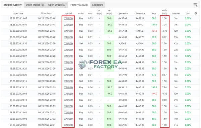Open XAUUSD link in row with open price 4,459.02
This screenshot has width=201, height=128.
[x=68, y=81]
